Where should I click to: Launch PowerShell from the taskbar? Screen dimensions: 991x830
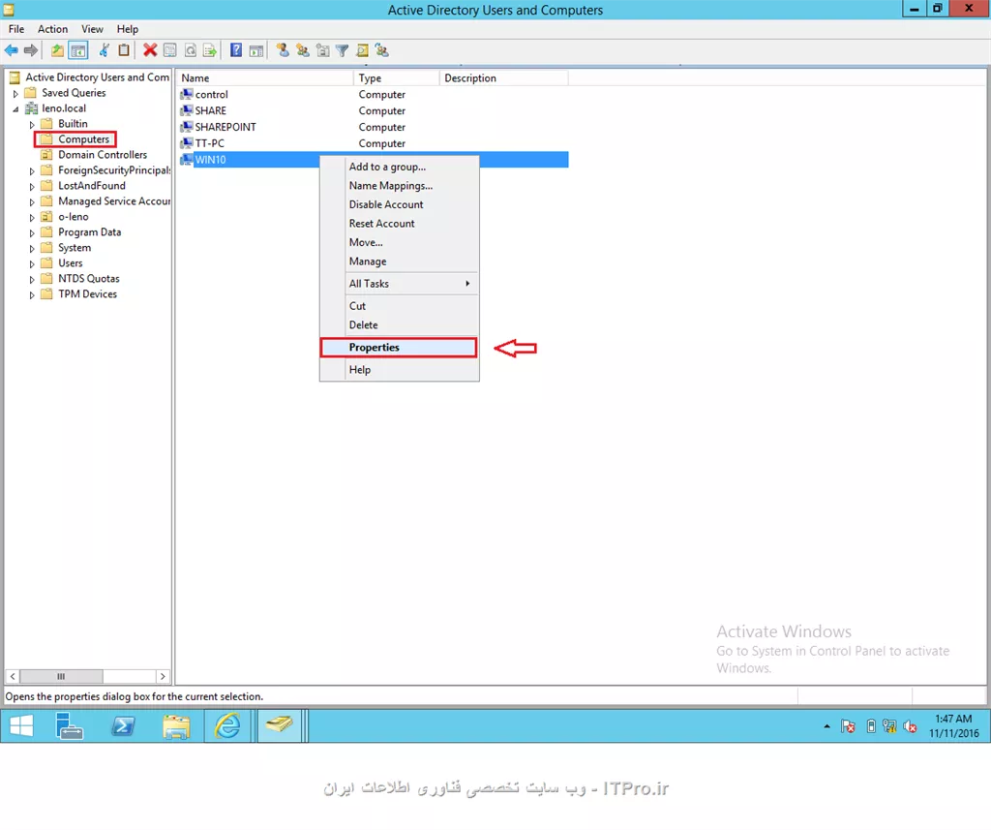coord(123,725)
